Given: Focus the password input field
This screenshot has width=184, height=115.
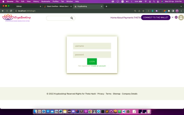Looking at the screenshot, I should [92, 55].
